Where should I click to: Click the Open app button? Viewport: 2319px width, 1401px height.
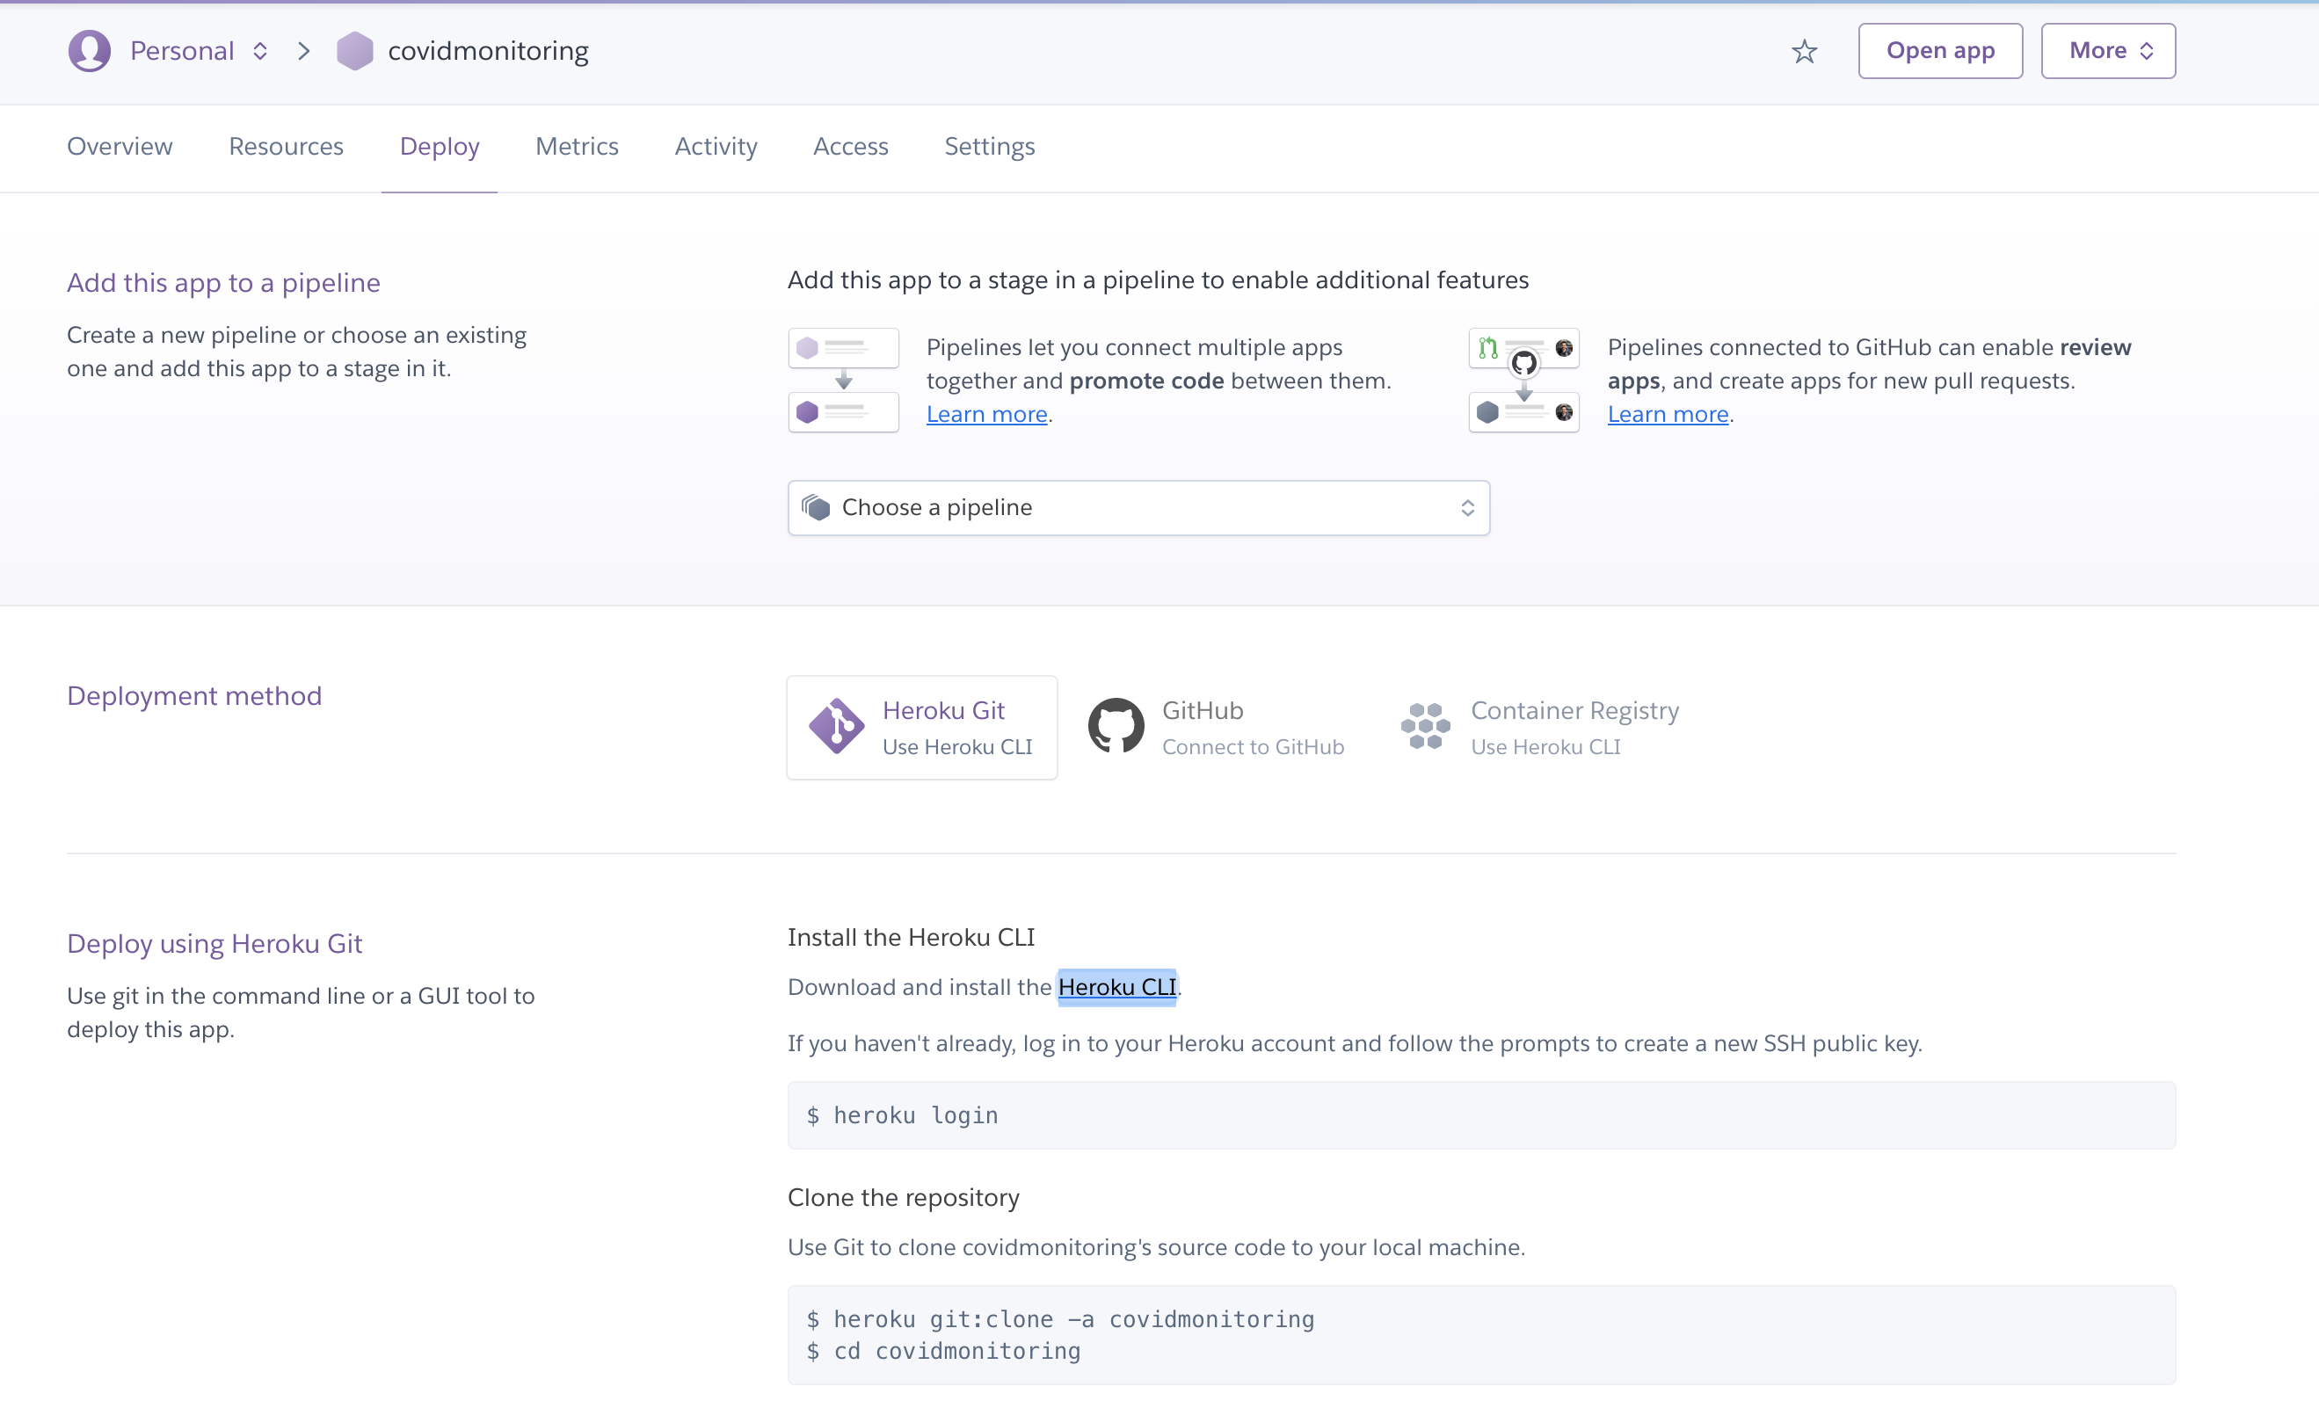[1940, 51]
